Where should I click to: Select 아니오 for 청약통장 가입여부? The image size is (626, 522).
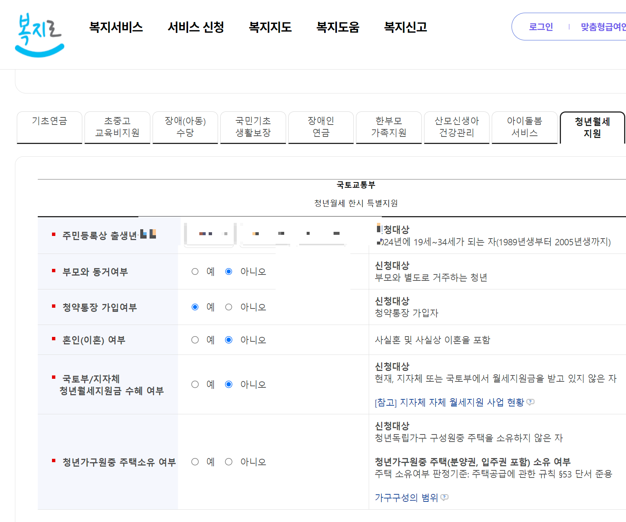[228, 307]
